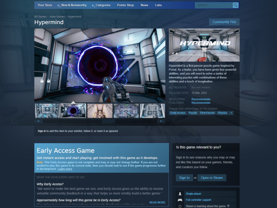The height and width of the screenshot is (208, 277).
Task: Select the third screenshot thumbnail
Action: click(100, 111)
